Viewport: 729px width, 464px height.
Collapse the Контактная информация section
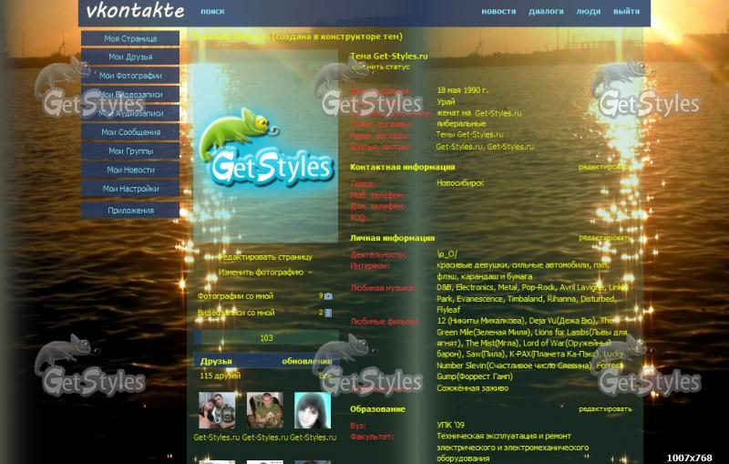pos(402,168)
